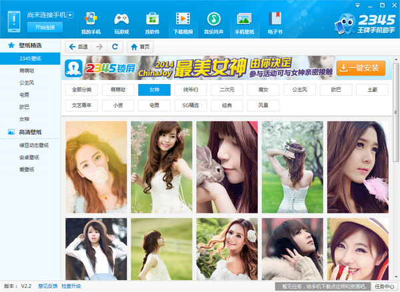Click the 开始连接 connect button
The height and width of the screenshot is (292, 400).
pos(45,27)
